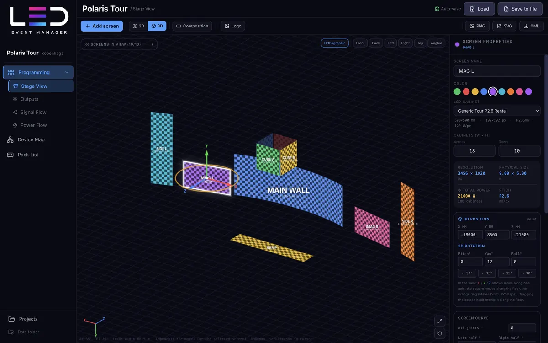Click the cabinets Across field
The width and height of the screenshot is (548, 343).
(x=474, y=151)
